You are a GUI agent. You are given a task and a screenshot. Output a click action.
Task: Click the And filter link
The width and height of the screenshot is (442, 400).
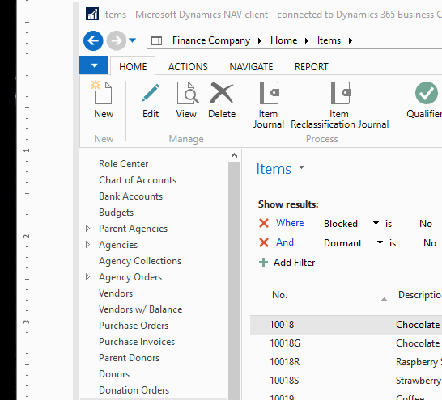pos(285,242)
